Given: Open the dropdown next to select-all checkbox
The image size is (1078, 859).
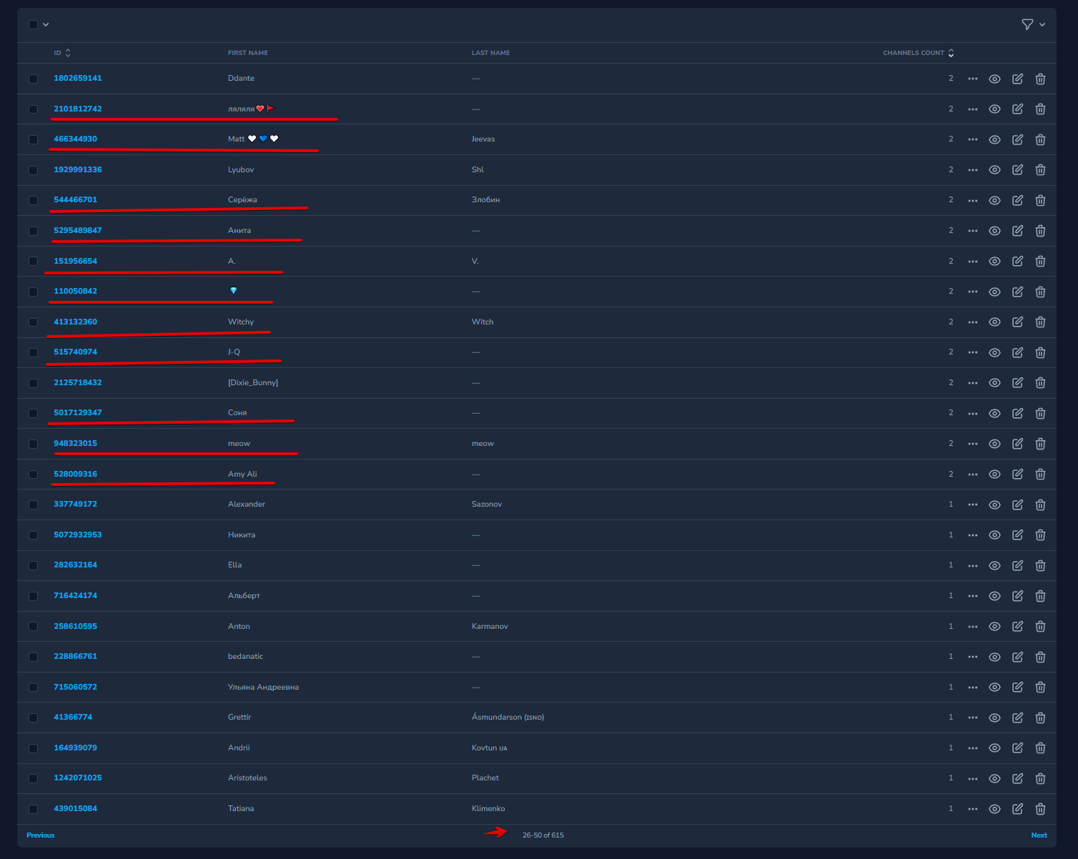Looking at the screenshot, I should (x=45, y=24).
